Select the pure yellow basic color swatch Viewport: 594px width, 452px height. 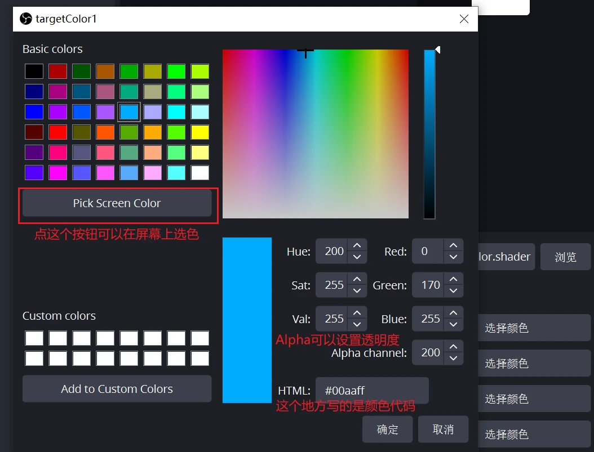click(x=200, y=132)
